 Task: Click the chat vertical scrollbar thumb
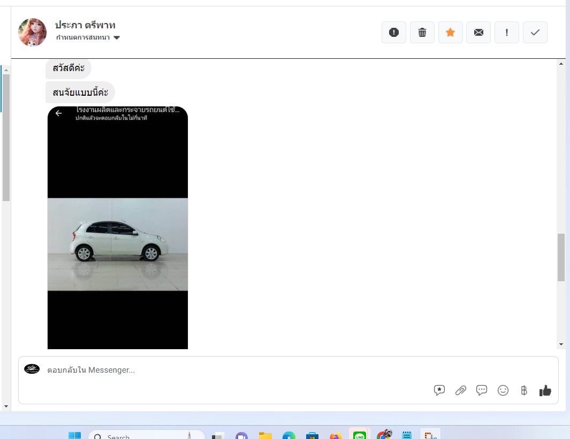(561, 257)
